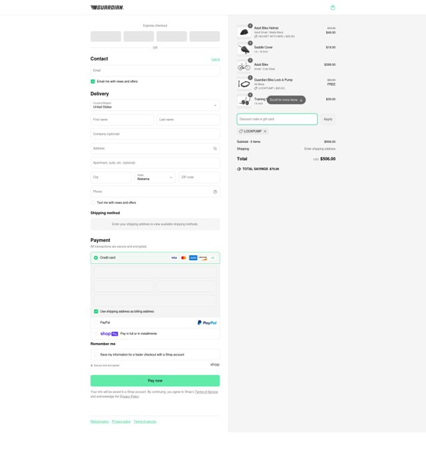Screen dimensions: 426x450
Task: Expand the State dropdown showing Alabama
Action: (x=155, y=177)
